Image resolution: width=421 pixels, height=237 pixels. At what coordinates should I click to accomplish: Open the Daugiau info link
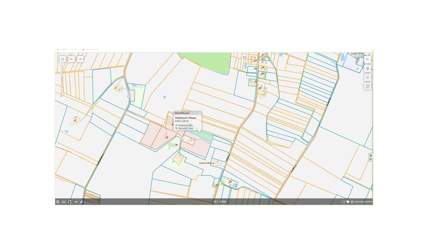[185, 125]
